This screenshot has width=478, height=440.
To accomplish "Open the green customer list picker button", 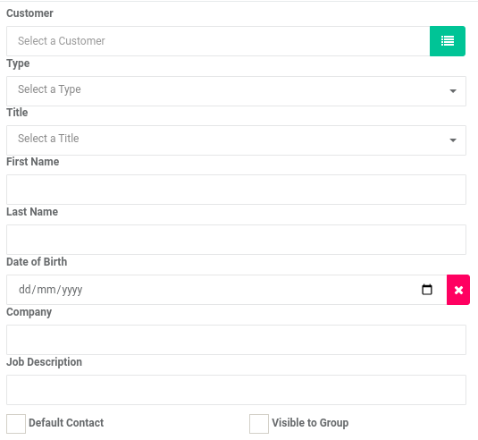I will [448, 41].
